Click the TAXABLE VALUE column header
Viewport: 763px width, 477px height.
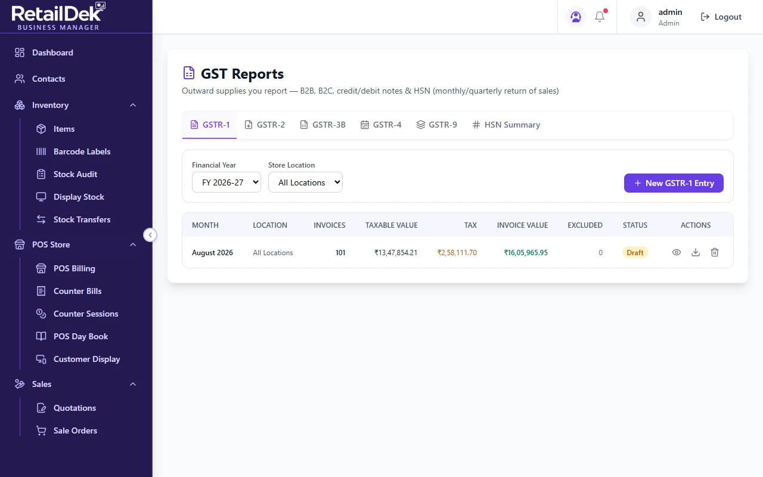[392, 225]
